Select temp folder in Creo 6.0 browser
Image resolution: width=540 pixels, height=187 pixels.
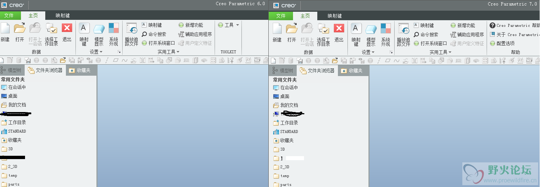coord(9,175)
